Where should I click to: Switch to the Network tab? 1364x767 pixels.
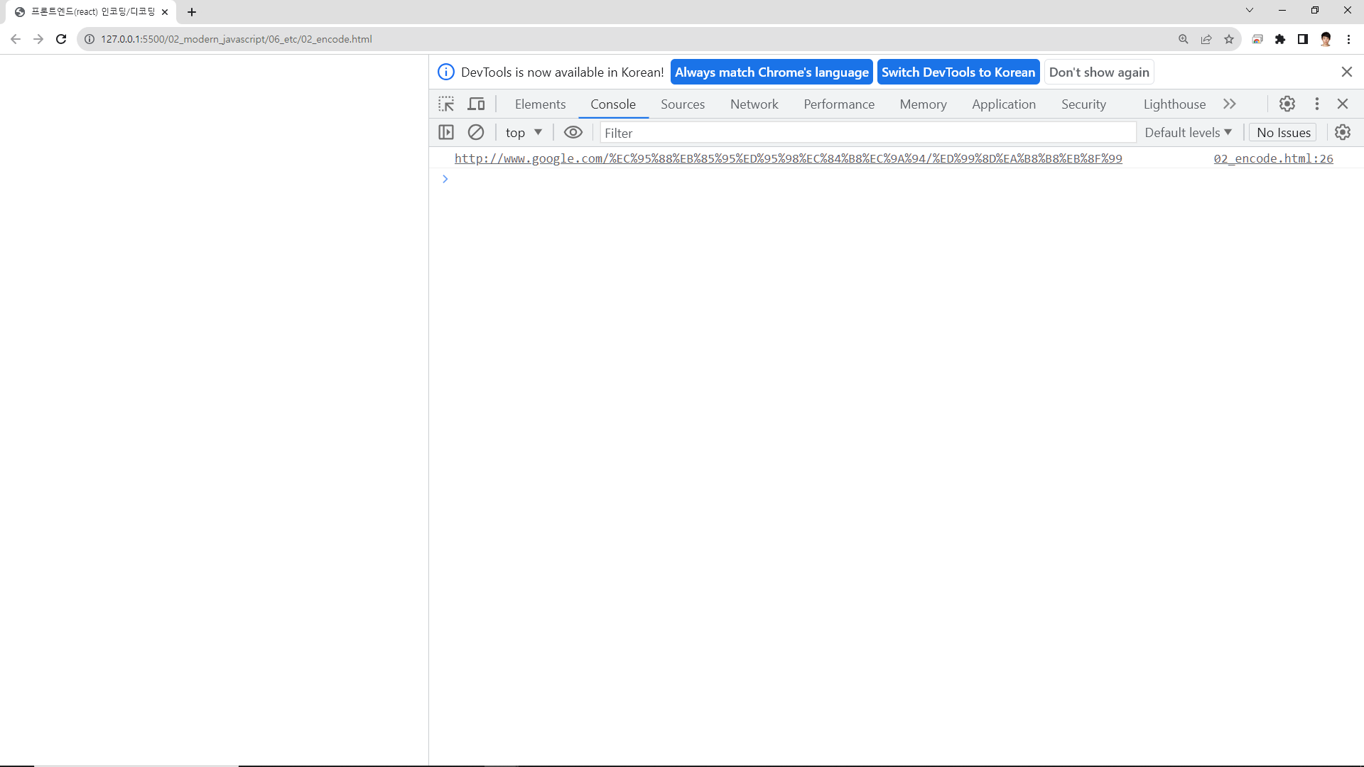pyautogui.click(x=754, y=104)
